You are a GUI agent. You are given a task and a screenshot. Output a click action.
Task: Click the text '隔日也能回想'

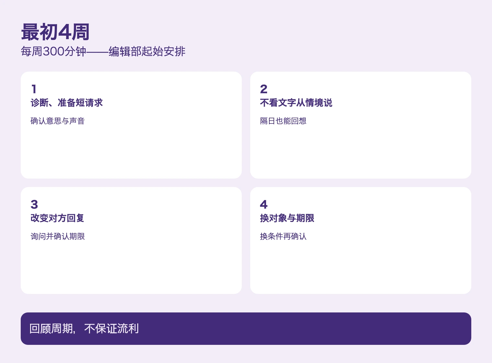(x=283, y=121)
